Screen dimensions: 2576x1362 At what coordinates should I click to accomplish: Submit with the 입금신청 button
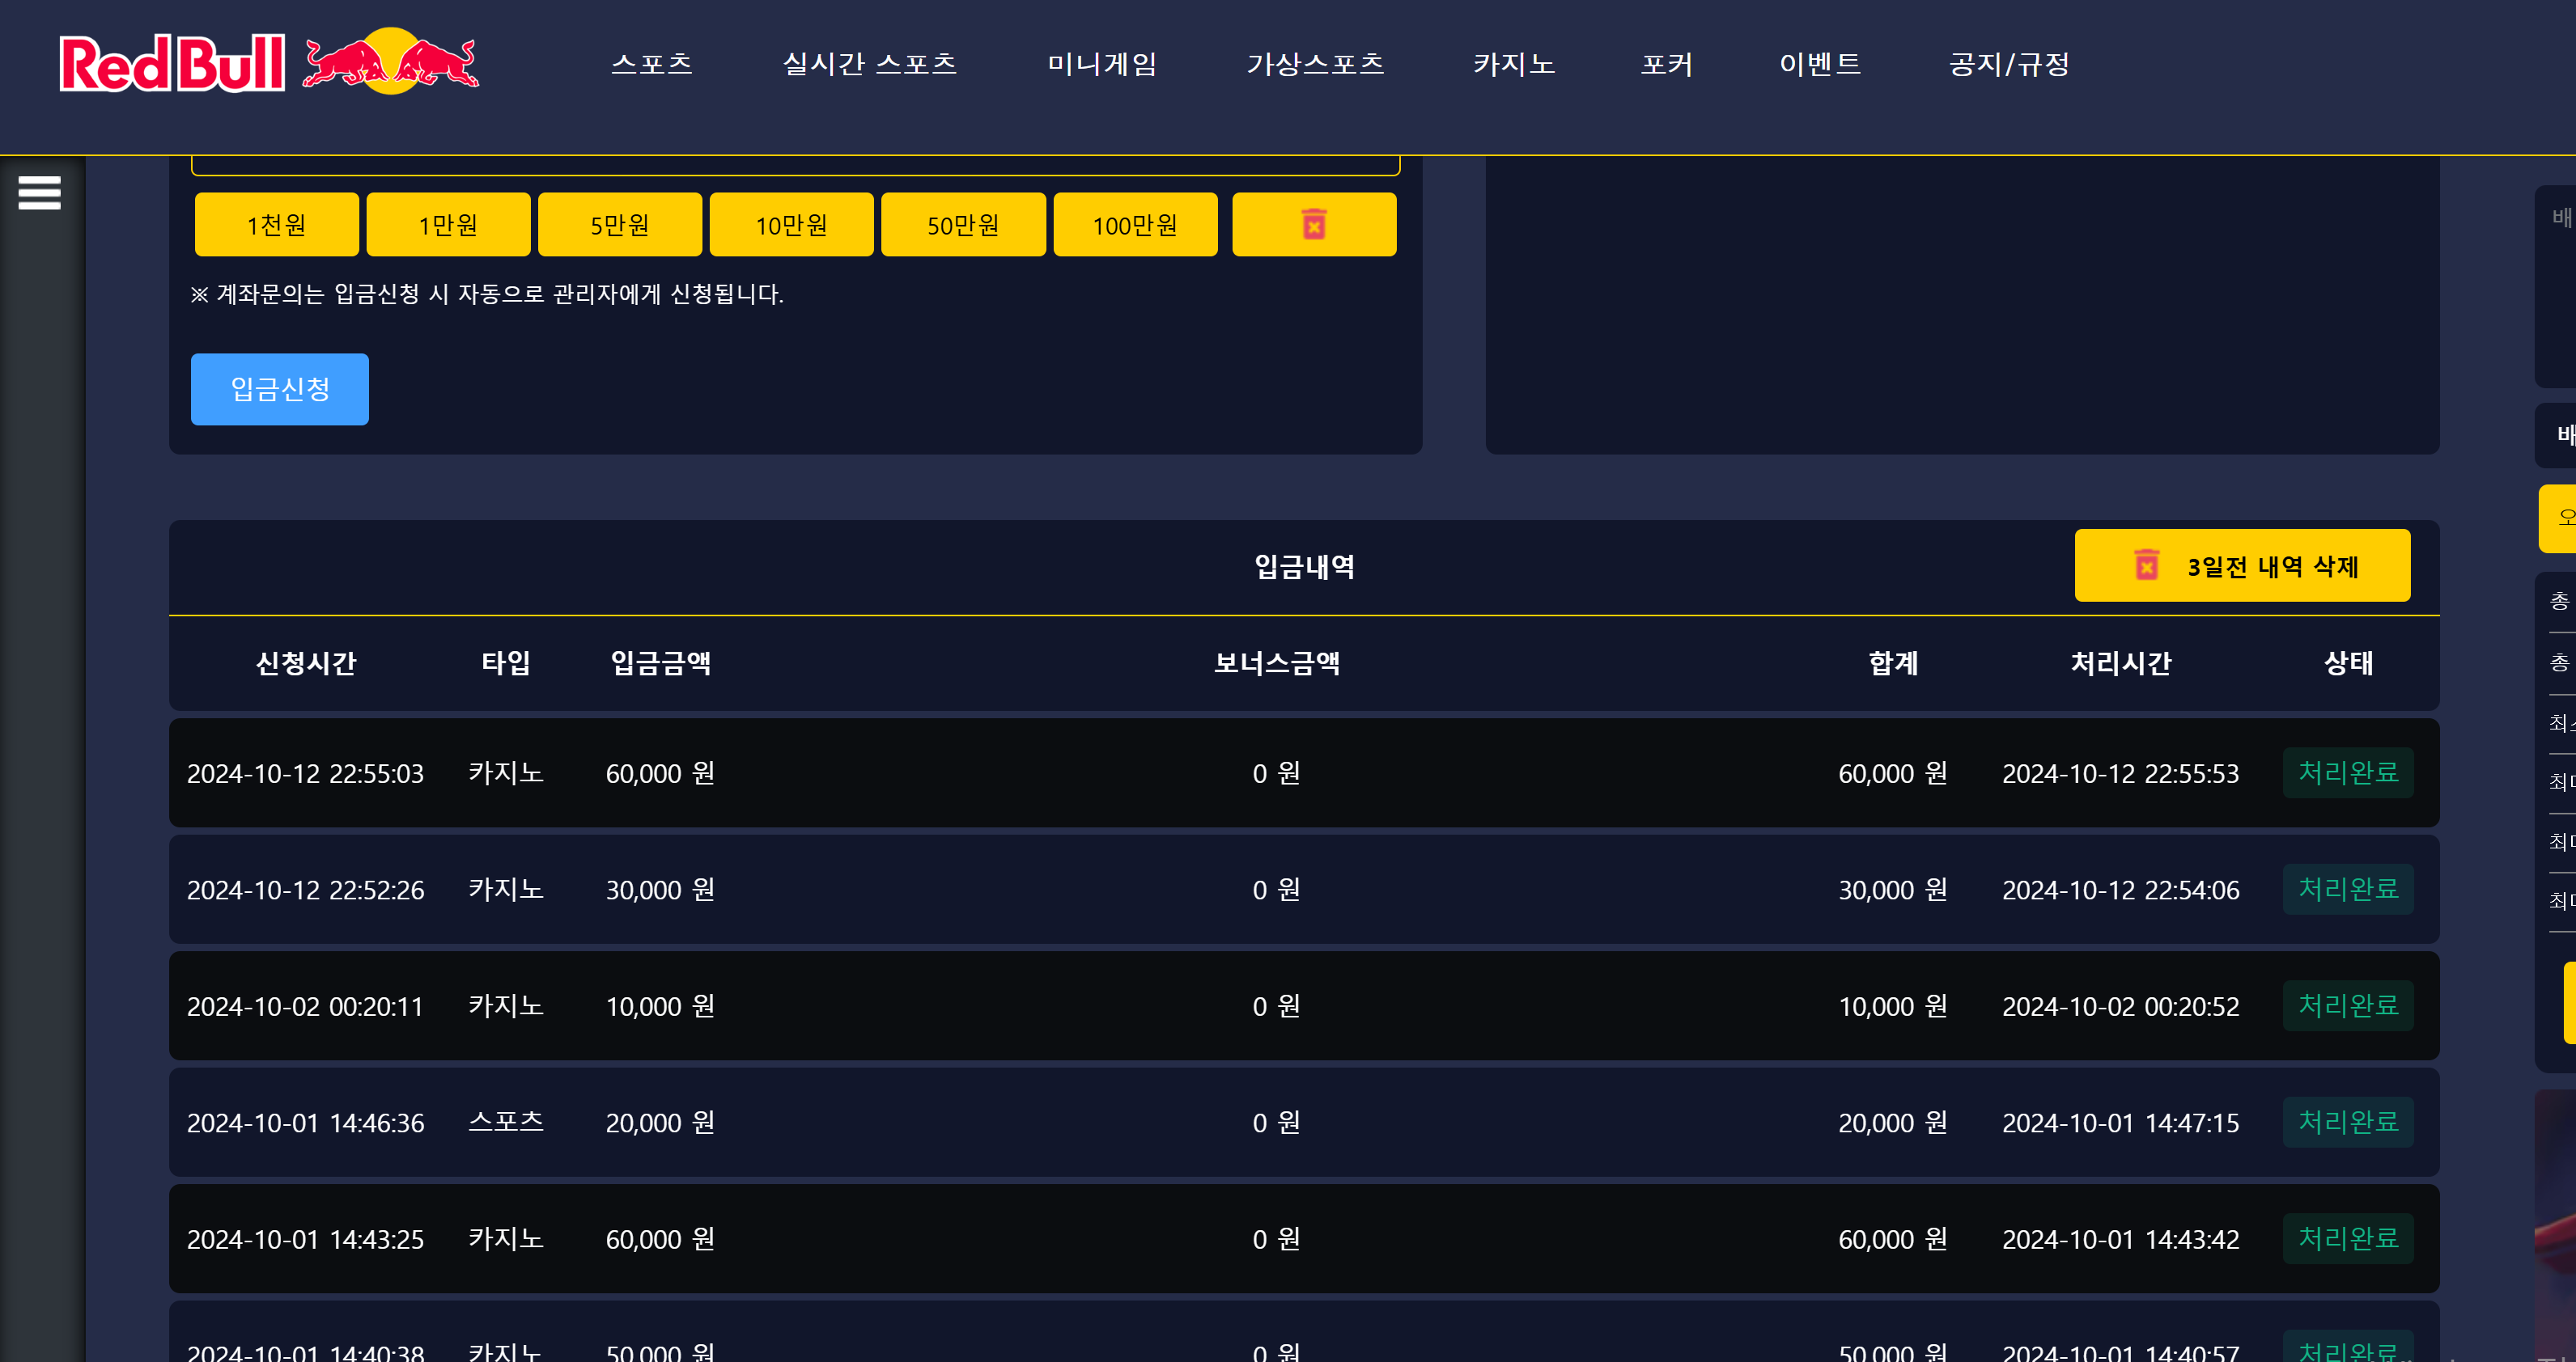[279, 389]
